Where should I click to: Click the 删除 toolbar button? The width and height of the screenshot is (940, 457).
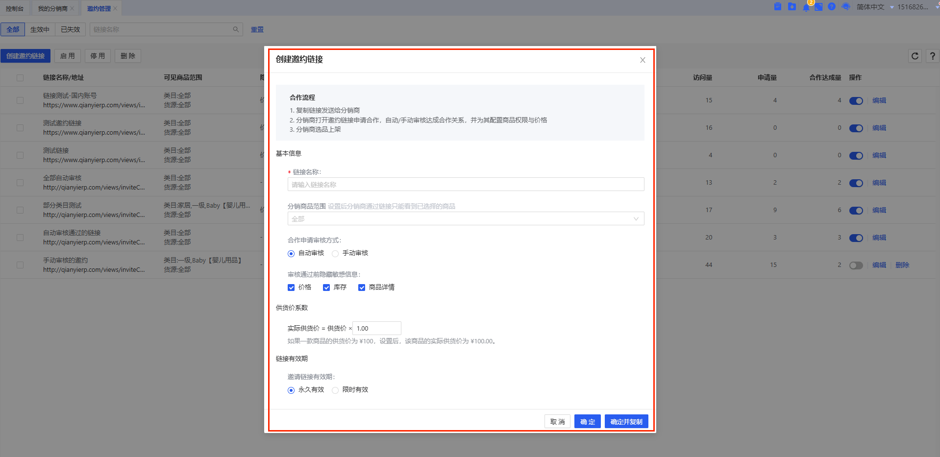128,56
